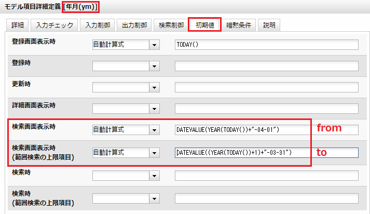The height and width of the screenshot is (214, 370).
Task: Click the "-03-31" DATEVALUE formula field
Action: pyautogui.click(x=267, y=153)
